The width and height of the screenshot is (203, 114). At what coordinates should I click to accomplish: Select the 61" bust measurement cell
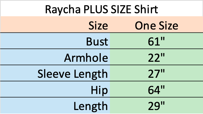[156, 41]
